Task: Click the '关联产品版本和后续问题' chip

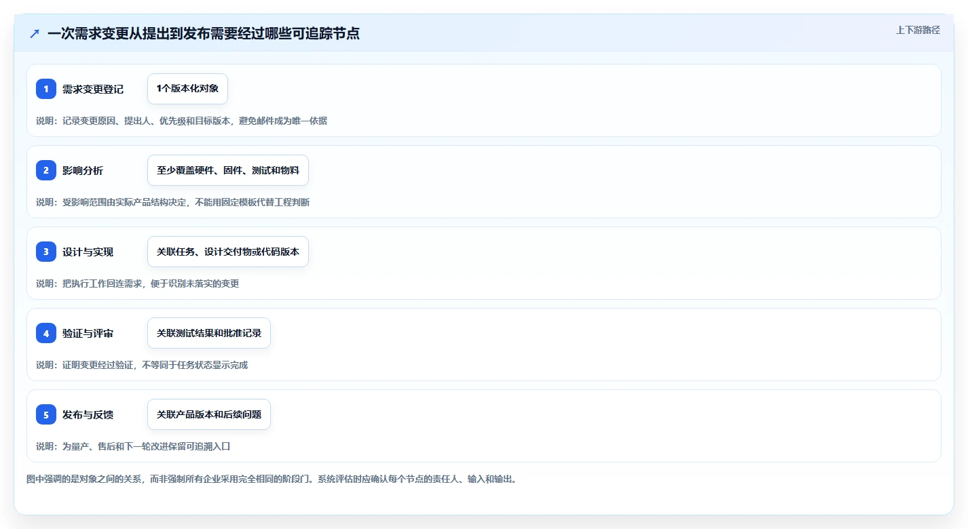Action: pos(209,414)
